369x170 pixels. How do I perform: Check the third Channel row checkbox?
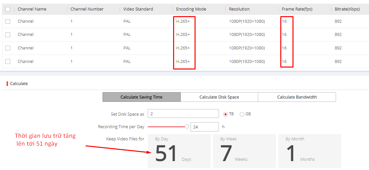[x=8, y=48]
